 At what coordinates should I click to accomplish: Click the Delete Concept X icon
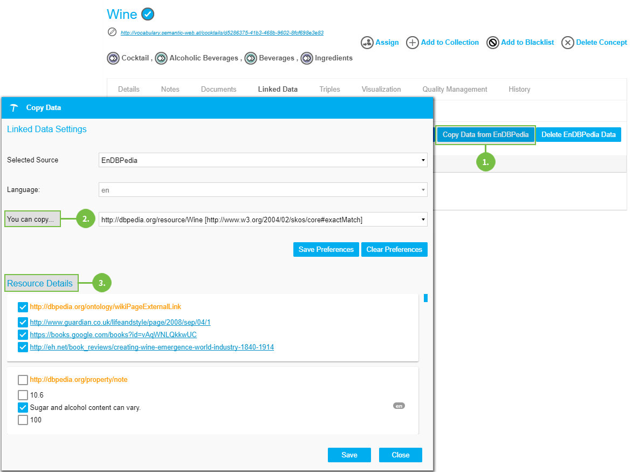coord(567,43)
